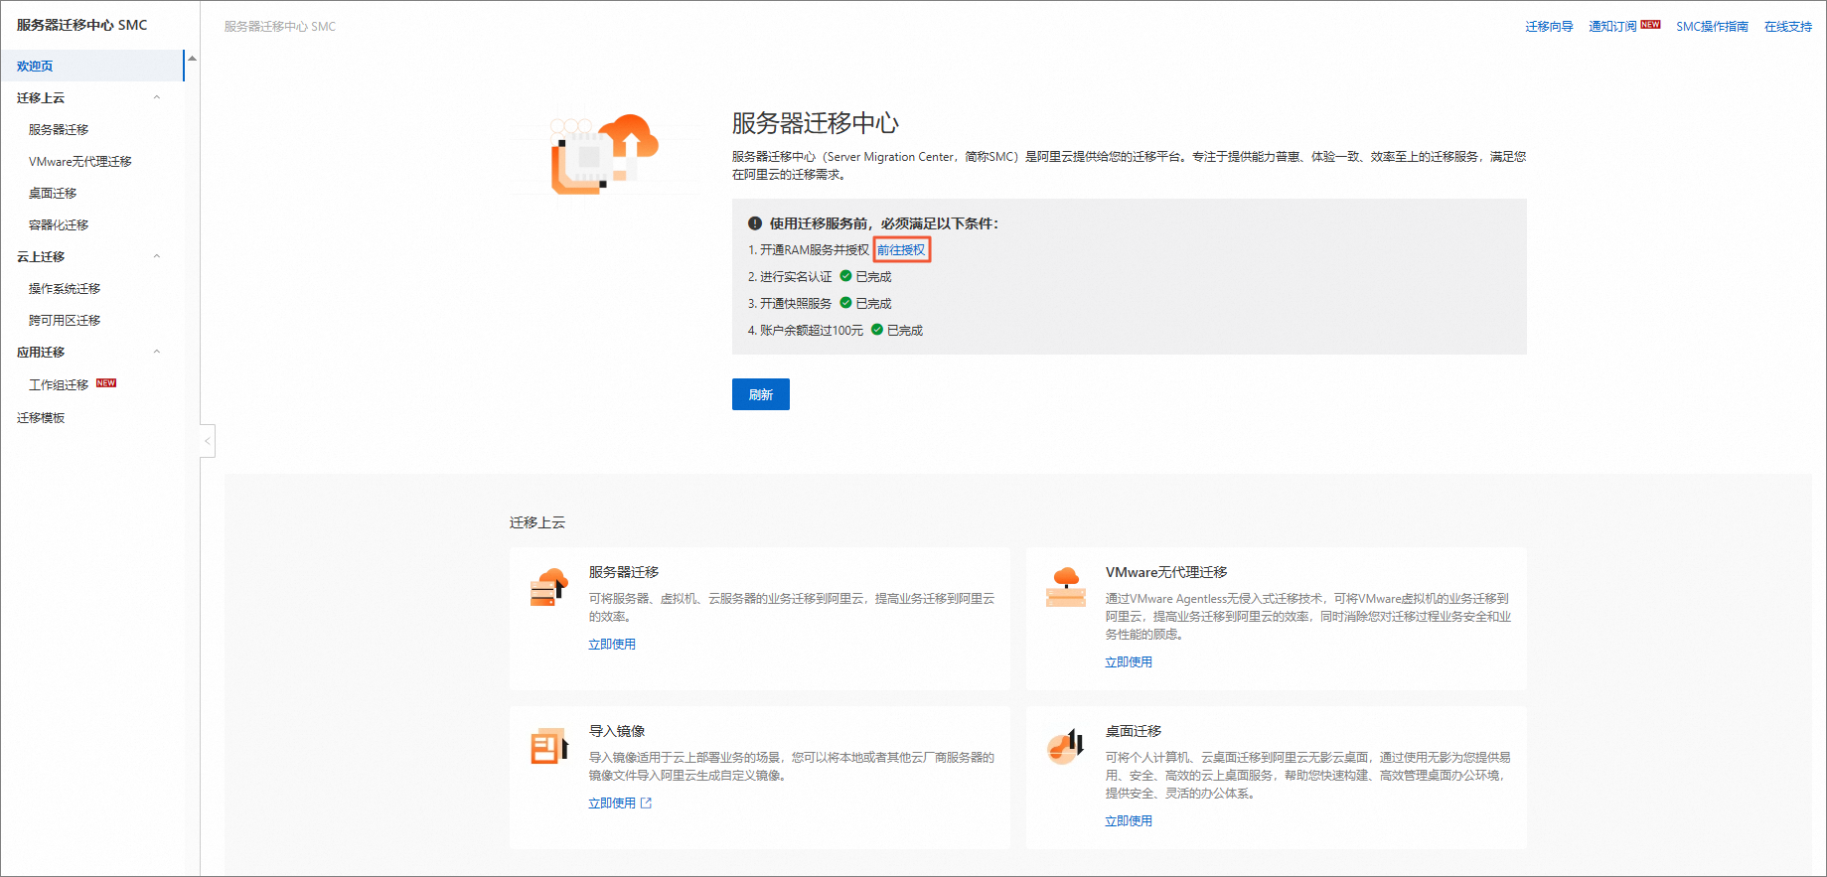Click the 导入镜像 card title

[617, 731]
